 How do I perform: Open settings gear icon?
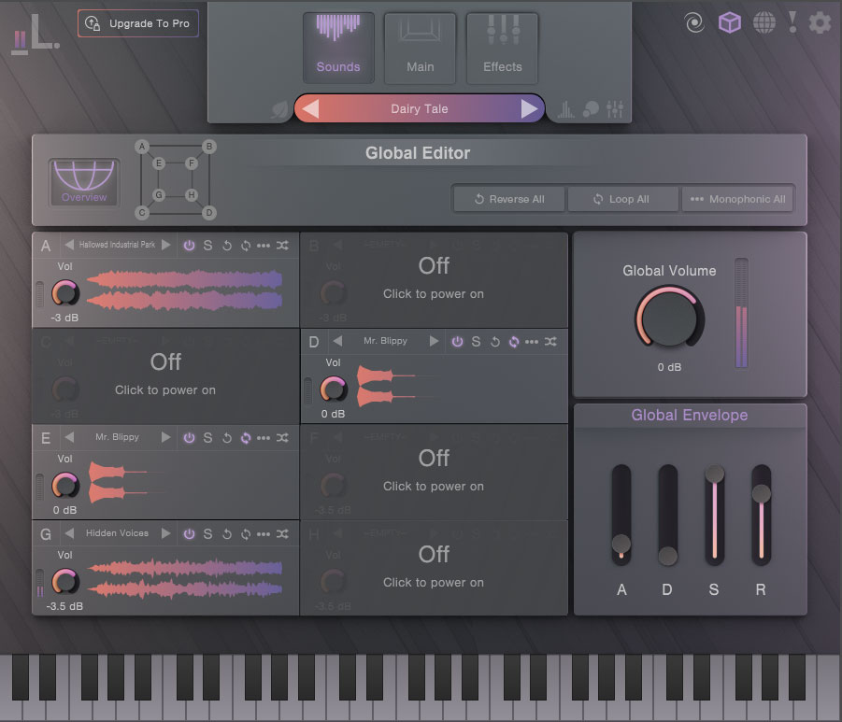point(820,23)
